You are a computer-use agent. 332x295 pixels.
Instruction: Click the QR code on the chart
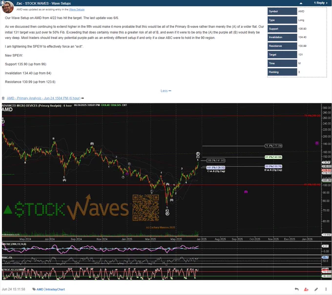tap(145, 208)
